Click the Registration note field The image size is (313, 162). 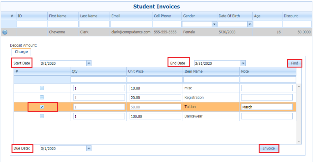[267, 97]
